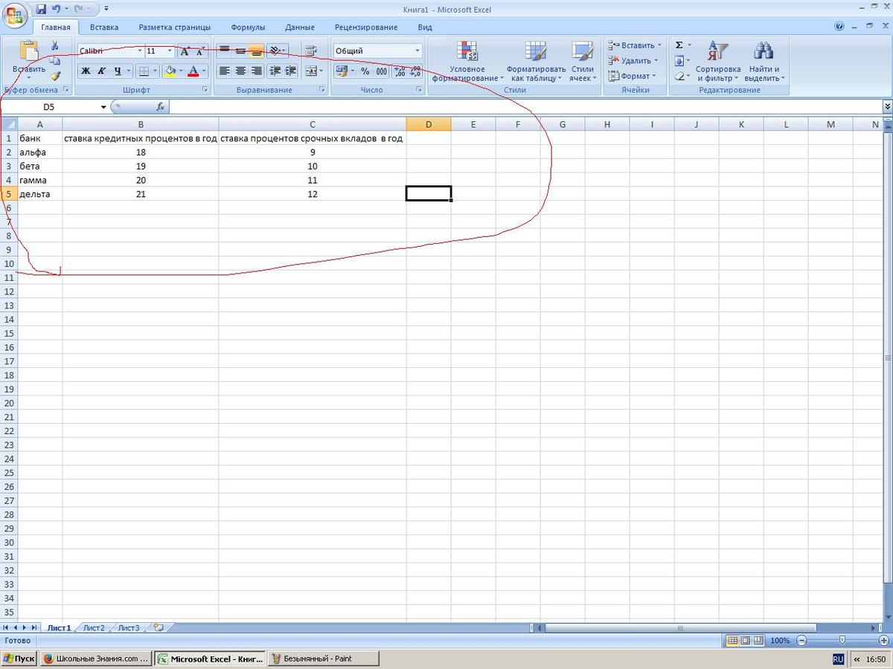Expand the Calibri font name dropdown
This screenshot has width=893, height=669.
pyautogui.click(x=139, y=51)
